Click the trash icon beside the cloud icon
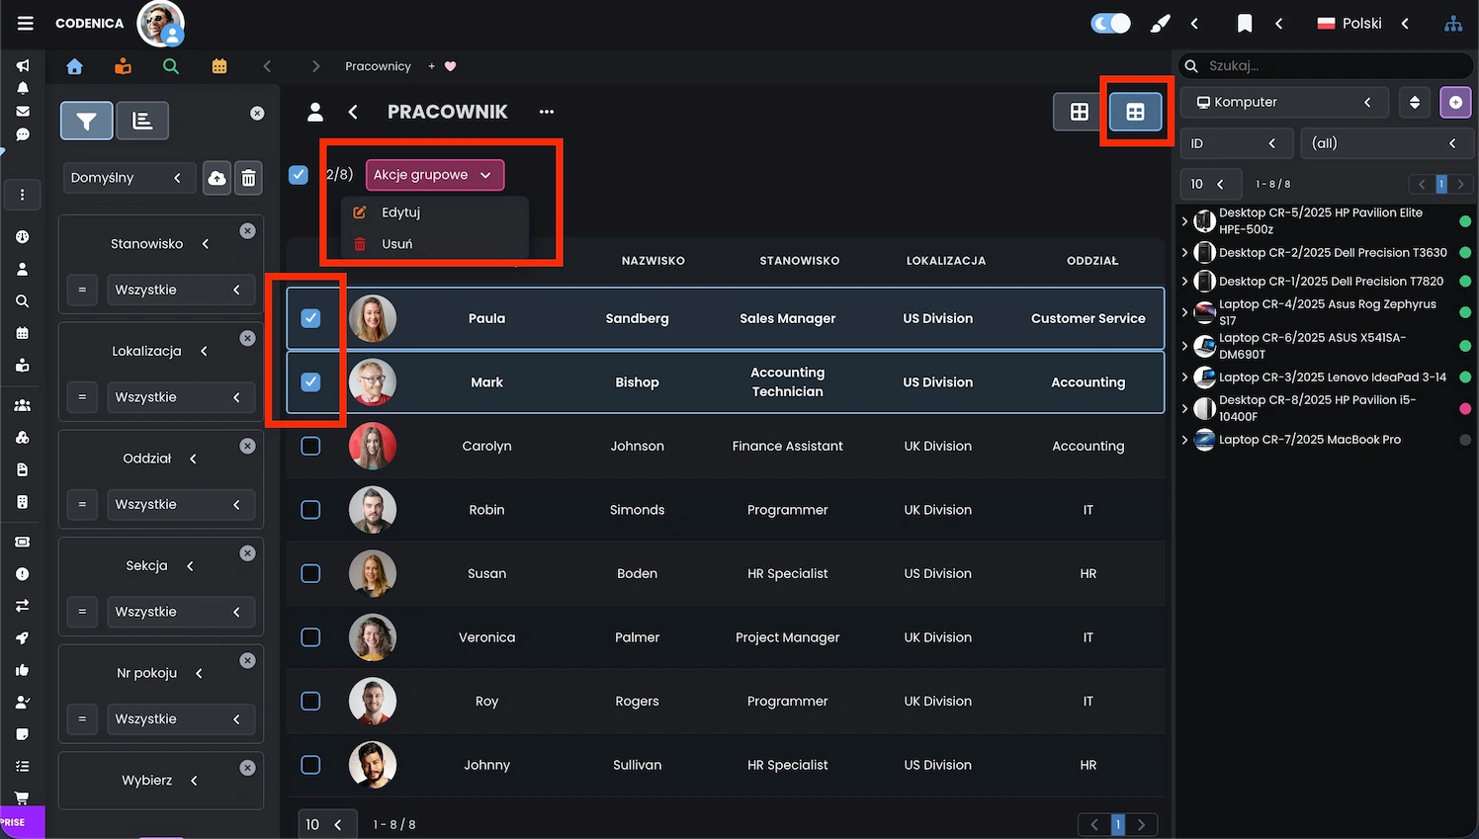 pos(248,178)
